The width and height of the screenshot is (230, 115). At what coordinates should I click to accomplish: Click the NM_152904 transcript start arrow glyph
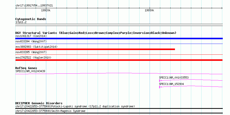pos(160,87)
